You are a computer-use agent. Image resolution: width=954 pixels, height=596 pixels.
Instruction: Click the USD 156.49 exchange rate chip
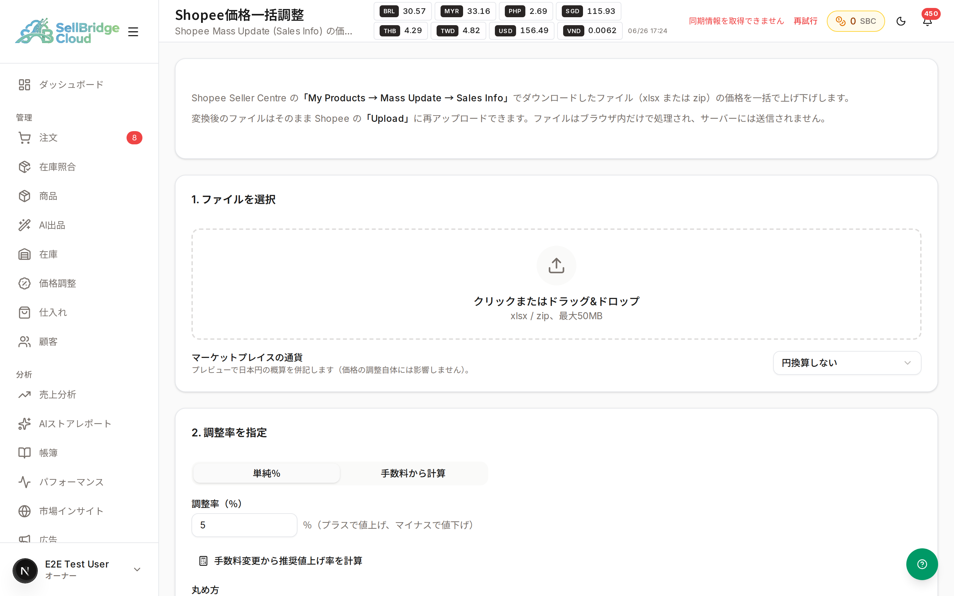[x=521, y=31]
